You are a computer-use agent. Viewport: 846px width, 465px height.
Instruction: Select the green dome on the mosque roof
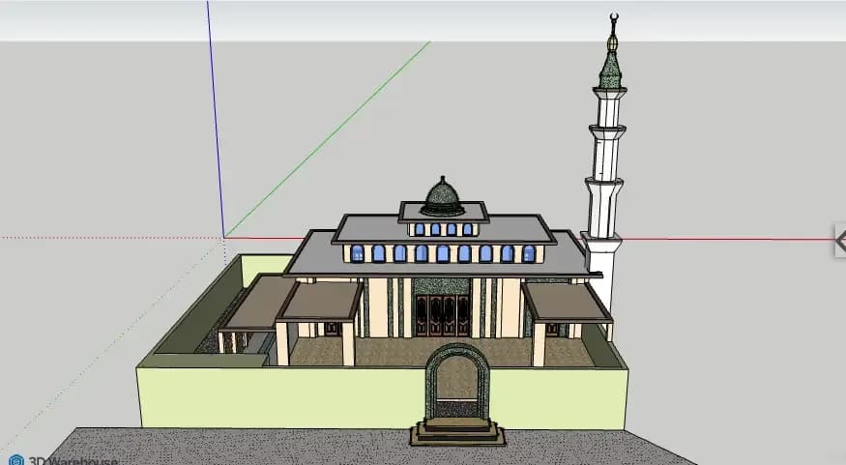point(443,196)
